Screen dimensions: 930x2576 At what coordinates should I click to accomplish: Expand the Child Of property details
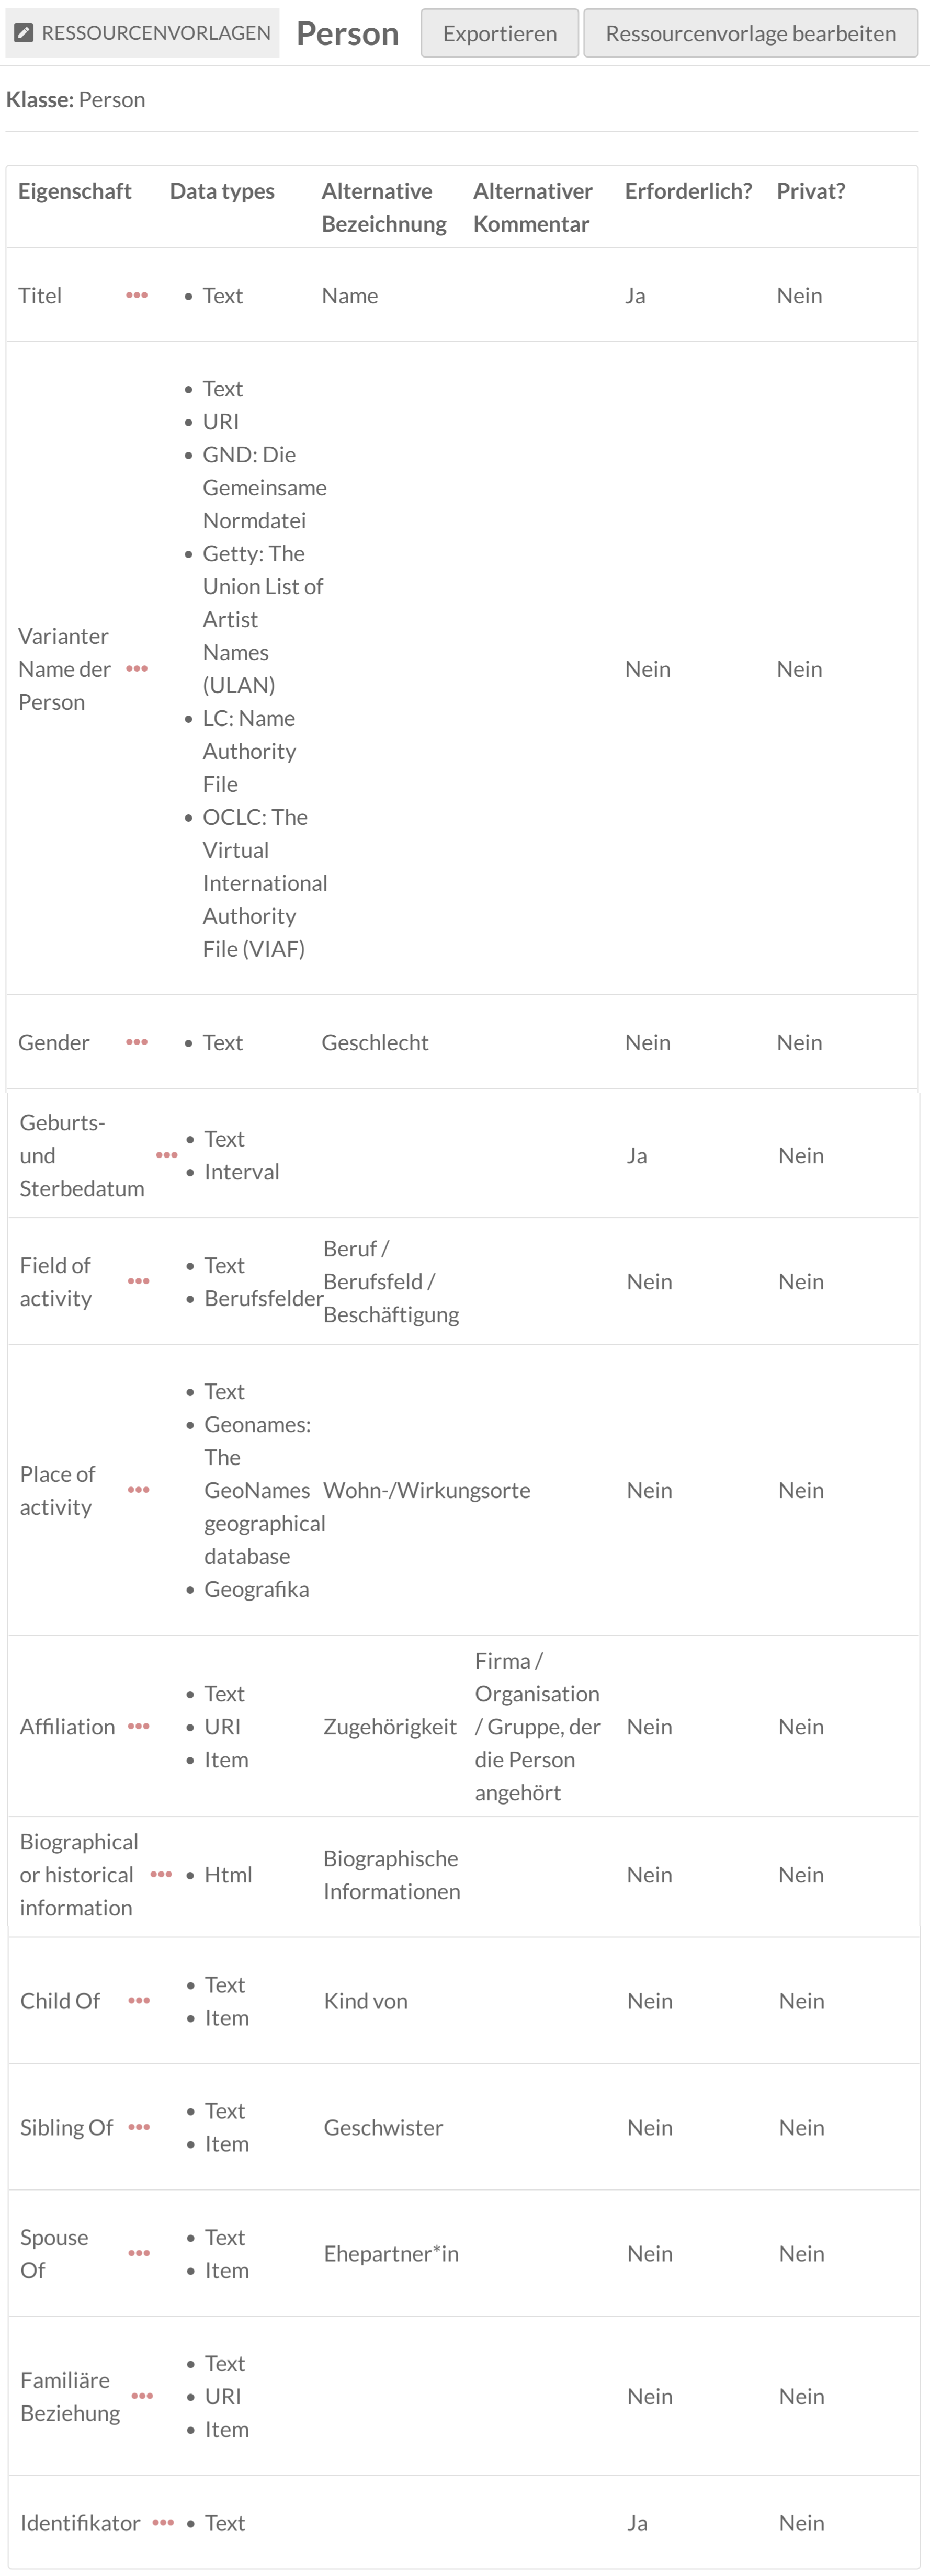pos(139,2000)
